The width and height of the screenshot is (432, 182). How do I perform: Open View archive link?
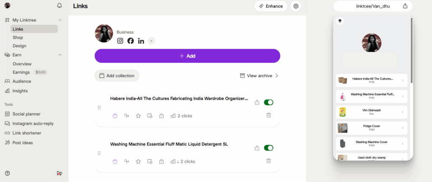pyautogui.click(x=259, y=76)
